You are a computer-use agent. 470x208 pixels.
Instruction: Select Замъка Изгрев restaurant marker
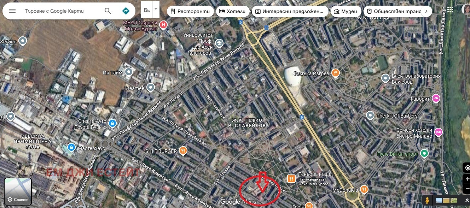[x=336, y=73]
